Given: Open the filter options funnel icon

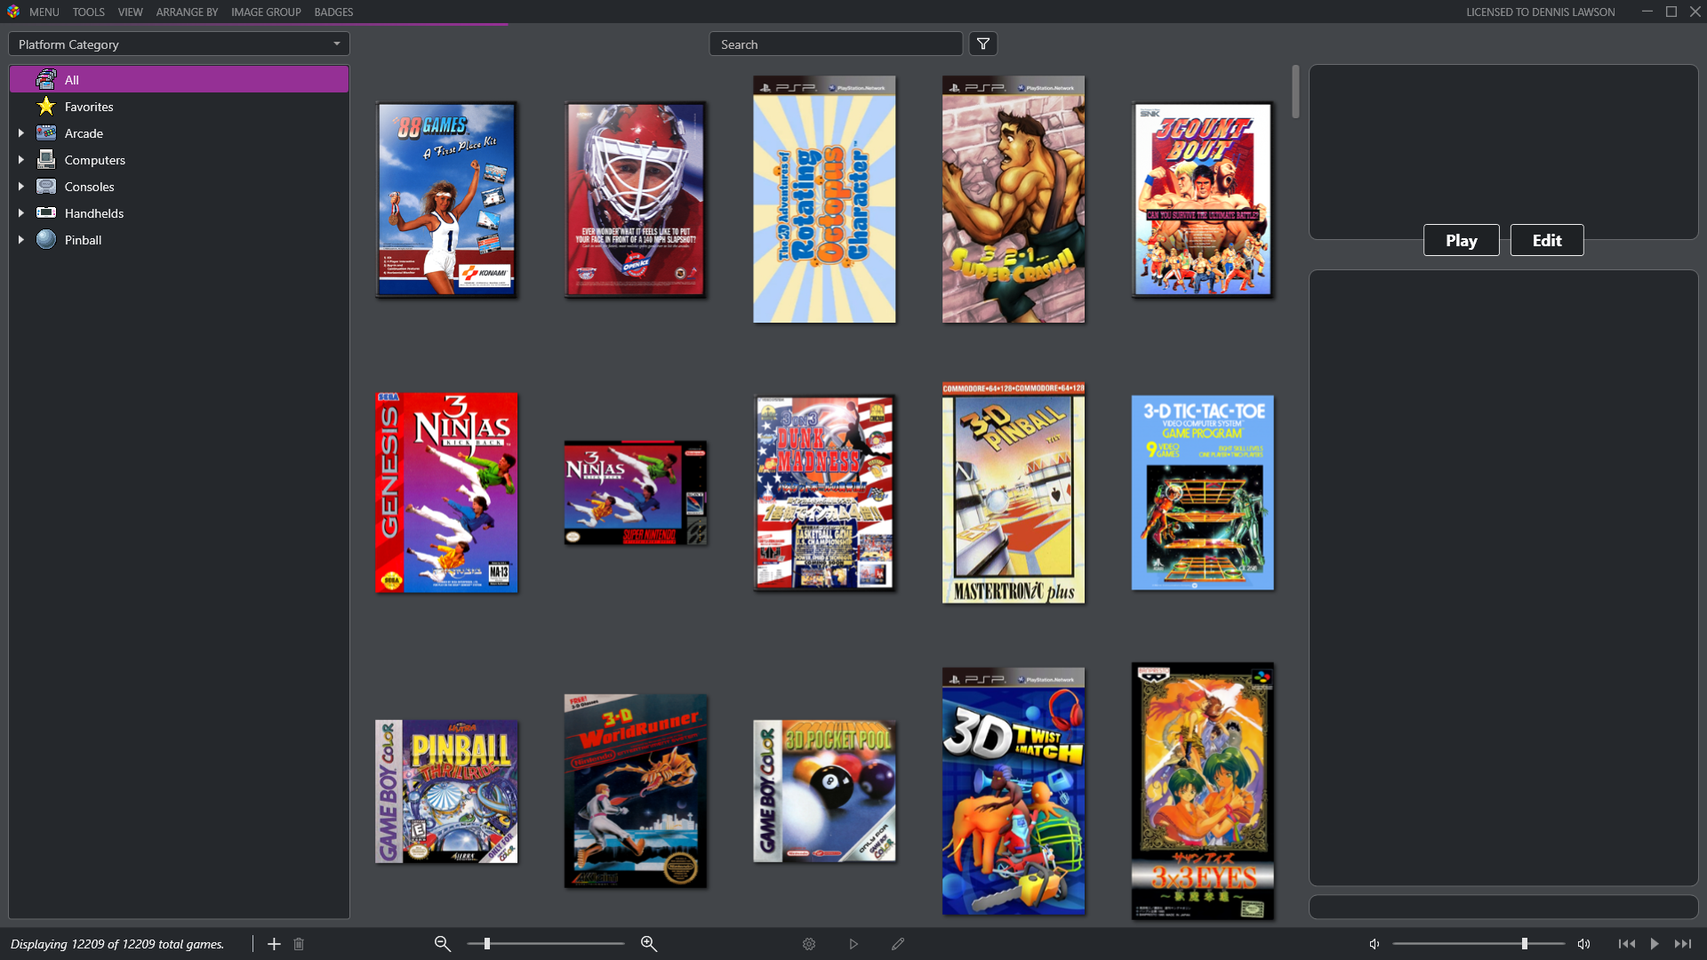Looking at the screenshot, I should (982, 44).
